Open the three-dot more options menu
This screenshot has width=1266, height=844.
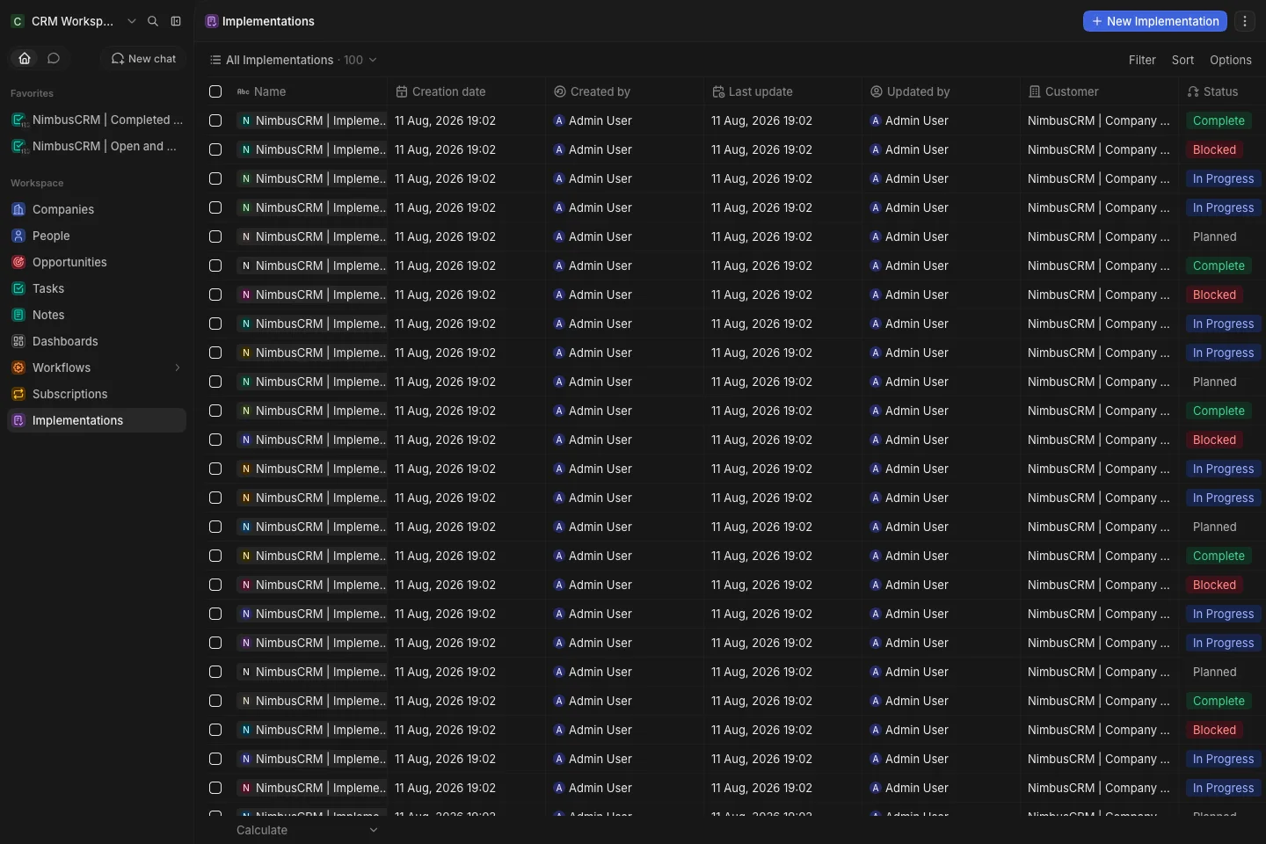[x=1245, y=21]
